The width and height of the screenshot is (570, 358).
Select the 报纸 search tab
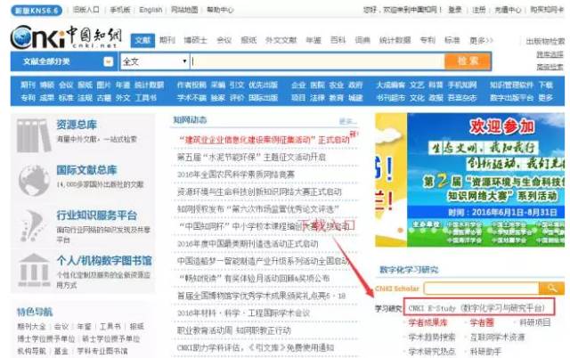(248, 40)
